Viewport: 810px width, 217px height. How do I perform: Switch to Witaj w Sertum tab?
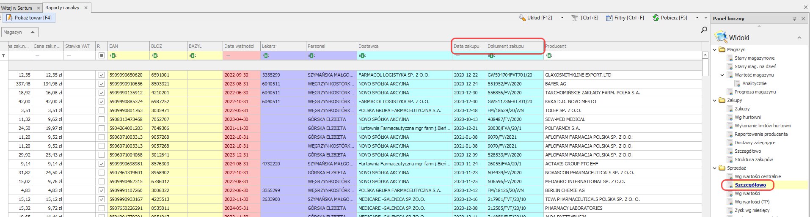pyautogui.click(x=17, y=8)
